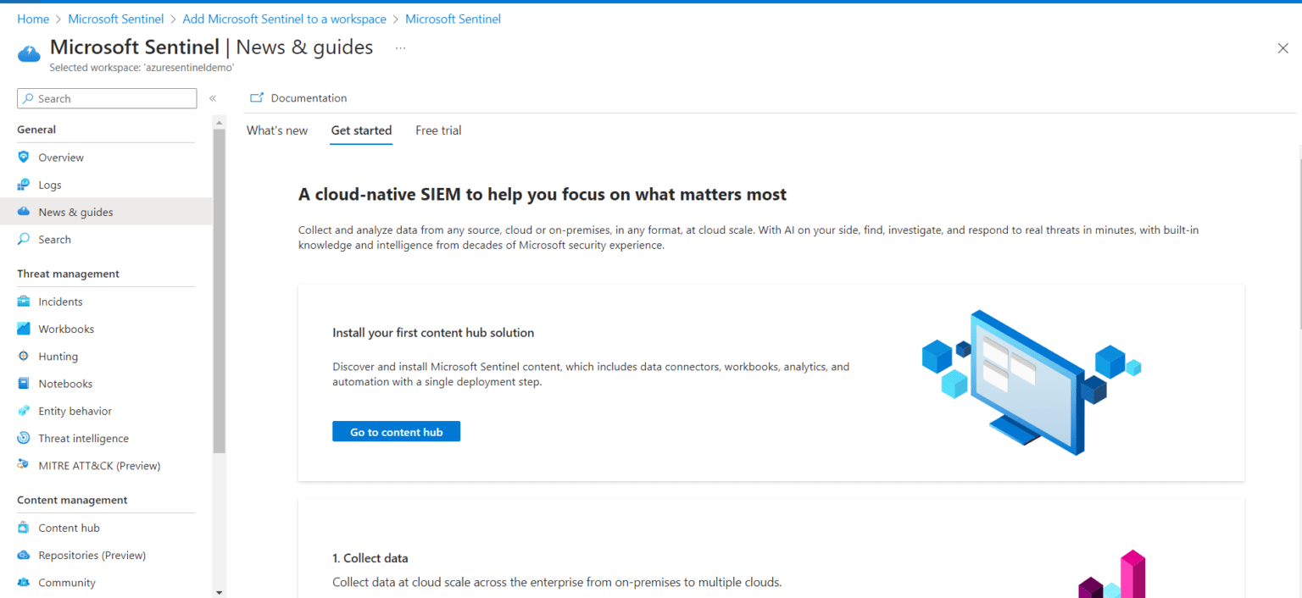Open the Workbooks panel
The width and height of the screenshot is (1302, 598).
tap(66, 329)
